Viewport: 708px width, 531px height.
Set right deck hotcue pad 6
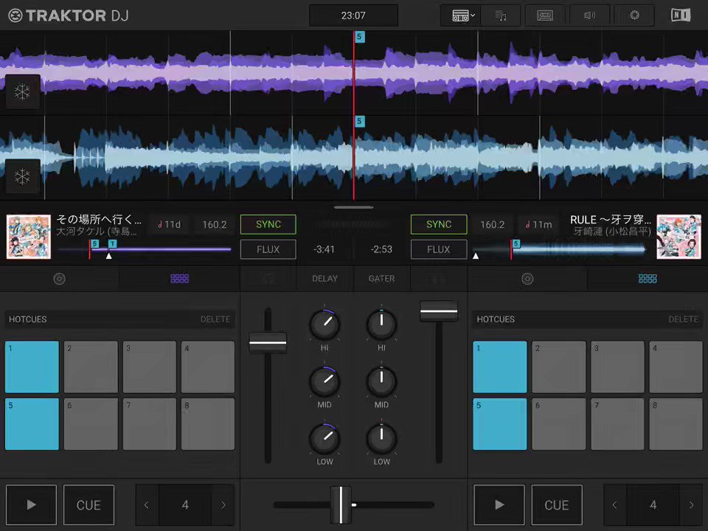tap(558, 424)
